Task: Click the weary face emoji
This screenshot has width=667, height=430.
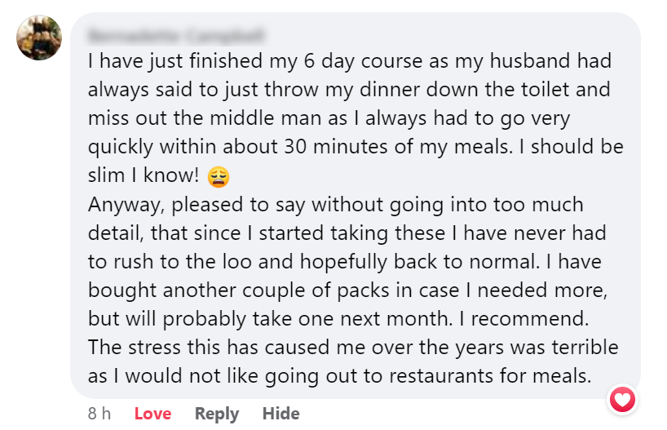Action: (x=219, y=176)
